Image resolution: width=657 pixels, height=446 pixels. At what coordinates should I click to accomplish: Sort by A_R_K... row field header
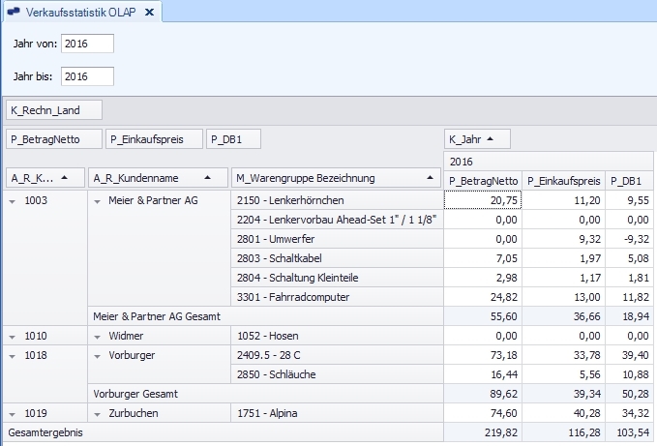[45, 178]
